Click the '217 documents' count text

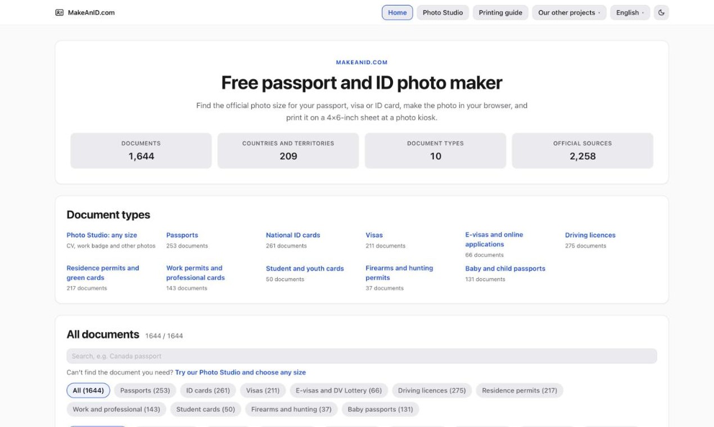(87, 288)
